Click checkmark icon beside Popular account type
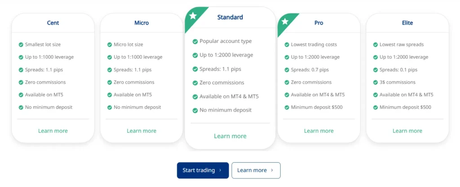460x187 pixels. (x=195, y=42)
